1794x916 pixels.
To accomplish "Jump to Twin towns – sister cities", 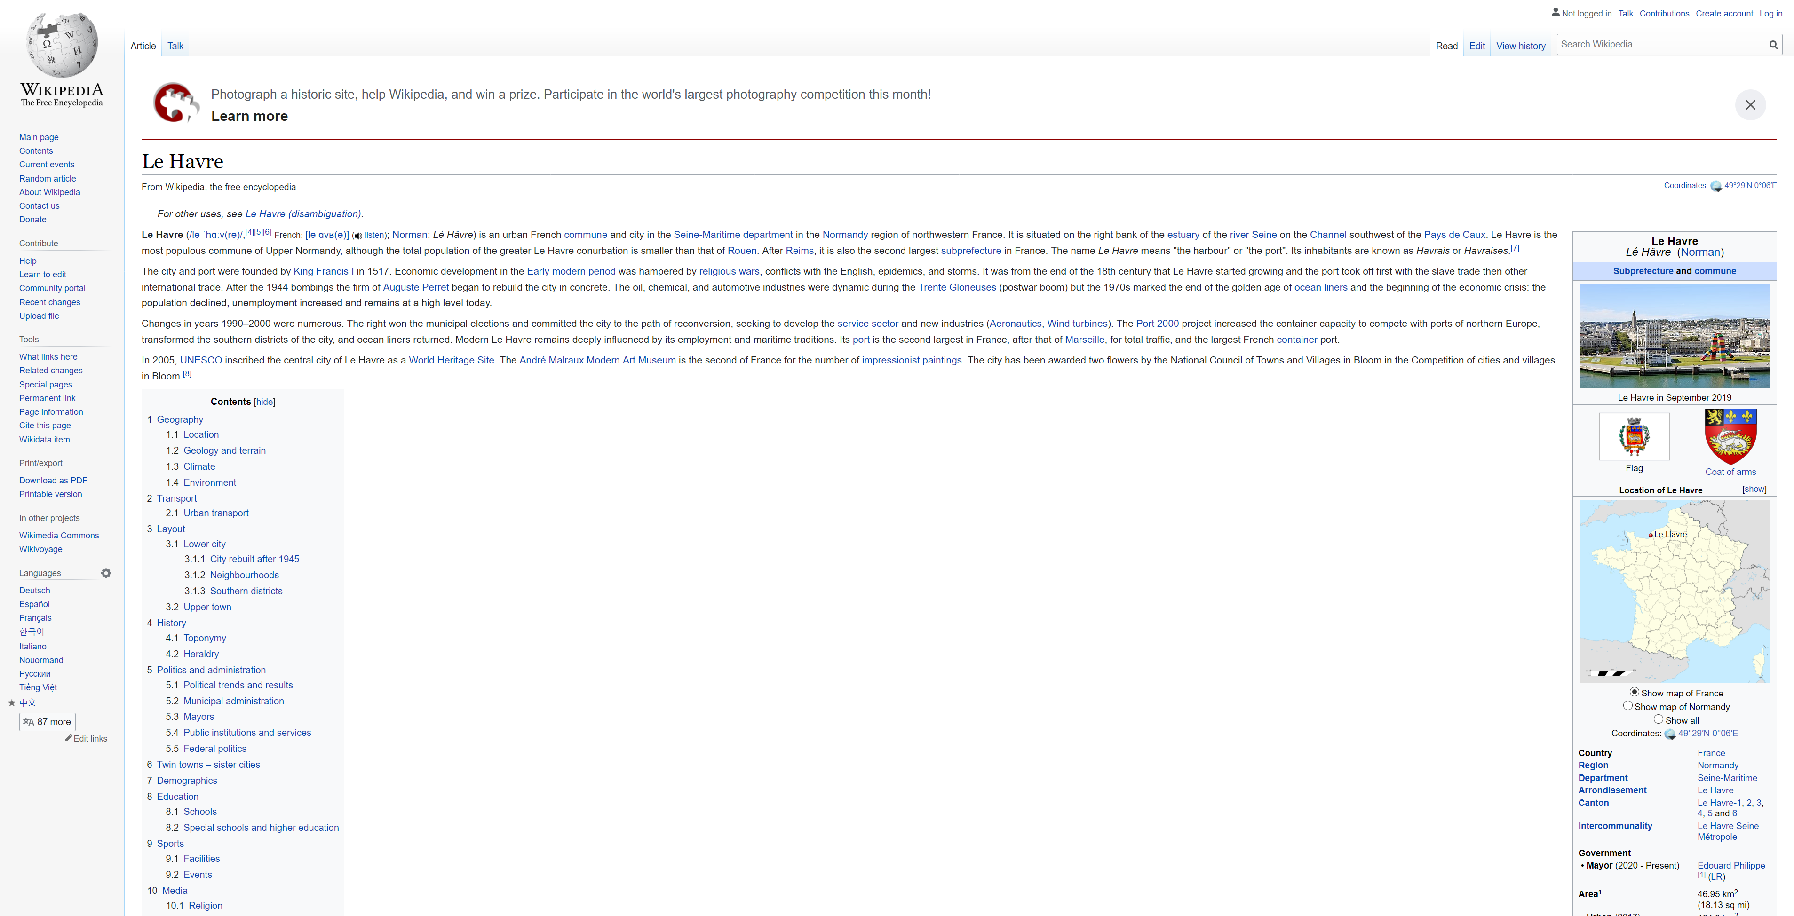I will pyautogui.click(x=208, y=764).
